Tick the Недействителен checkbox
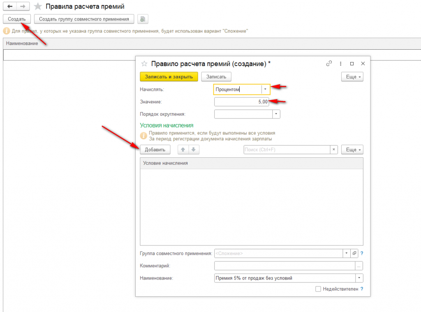This screenshot has width=421, height=312. click(318, 289)
